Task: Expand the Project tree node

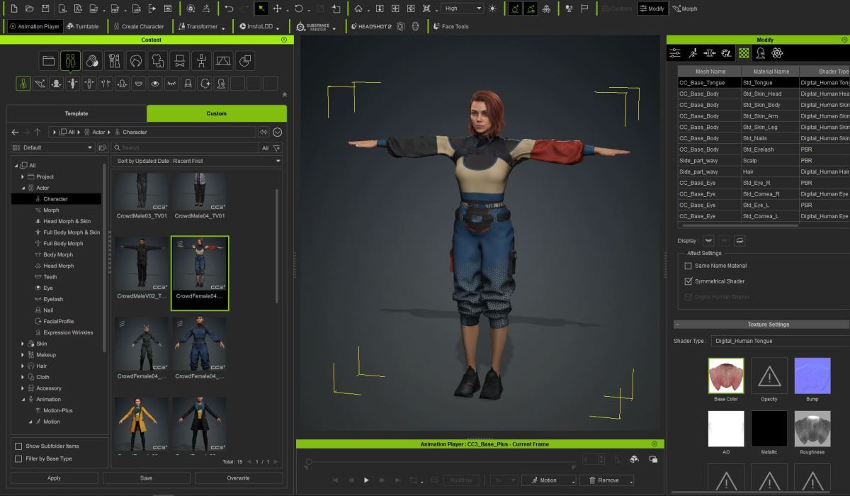Action: pos(23,176)
